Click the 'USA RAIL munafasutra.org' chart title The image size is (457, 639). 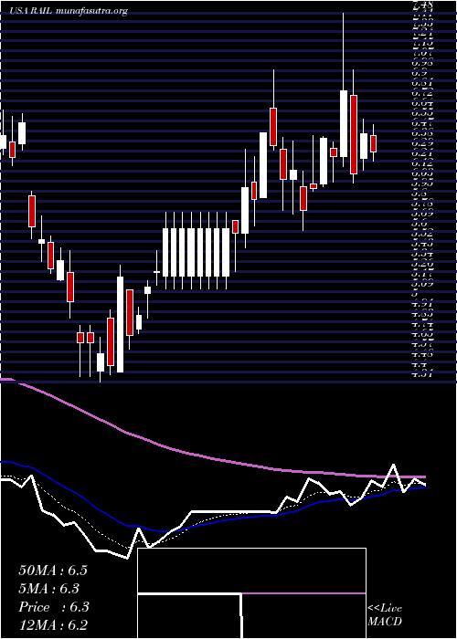[x=69, y=11]
